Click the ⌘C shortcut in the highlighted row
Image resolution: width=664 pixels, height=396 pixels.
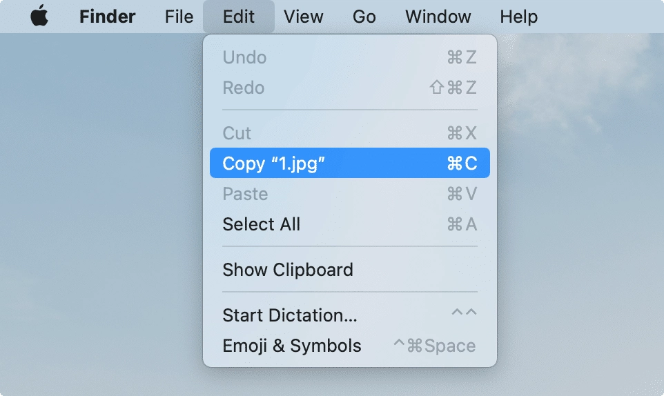click(462, 164)
